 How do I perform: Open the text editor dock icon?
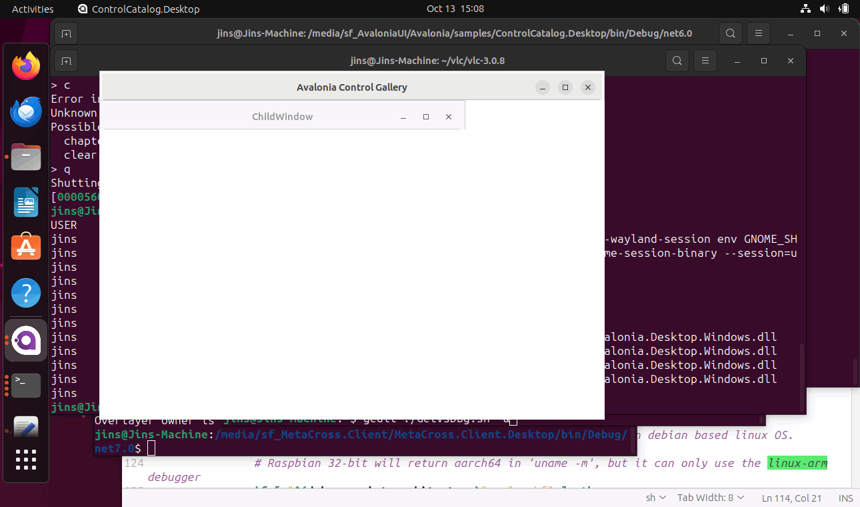pyautogui.click(x=26, y=427)
